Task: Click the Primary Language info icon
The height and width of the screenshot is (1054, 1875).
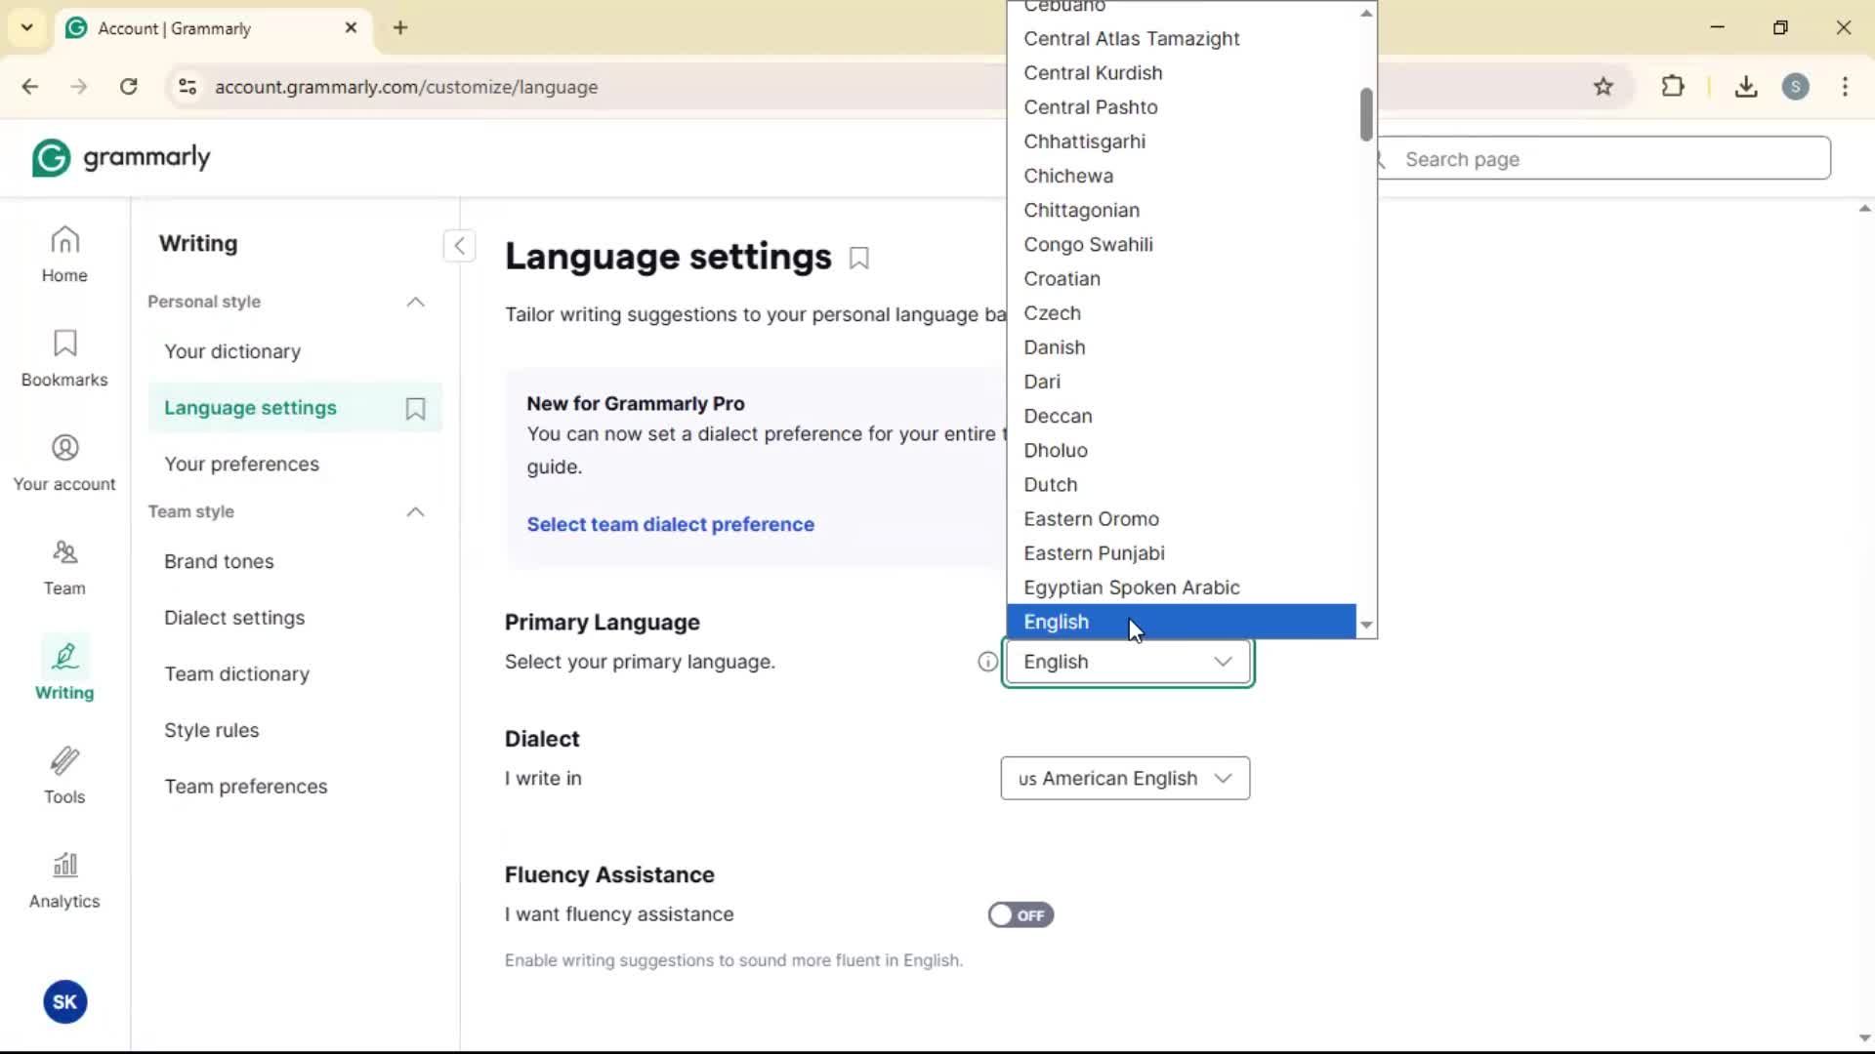Action: [987, 663]
